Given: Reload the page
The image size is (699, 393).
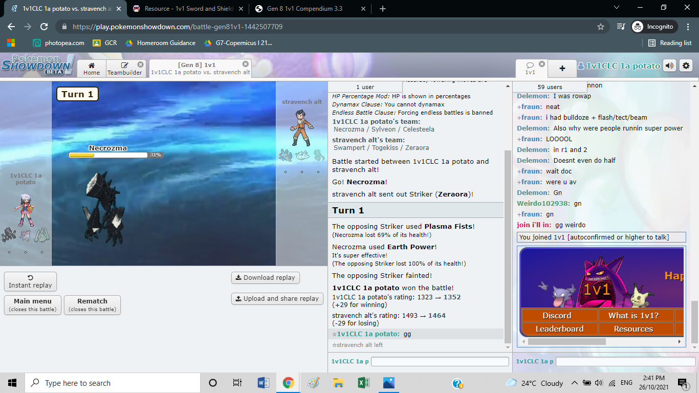Looking at the screenshot, I should 44,27.
